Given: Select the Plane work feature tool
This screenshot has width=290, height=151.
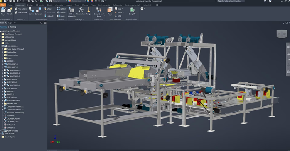Looking at the screenshot, I should pyautogui.click(x=110, y=11).
